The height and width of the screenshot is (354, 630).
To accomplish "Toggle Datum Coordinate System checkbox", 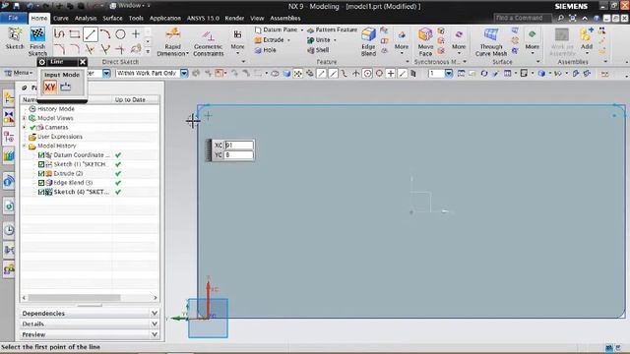I will point(41,155).
